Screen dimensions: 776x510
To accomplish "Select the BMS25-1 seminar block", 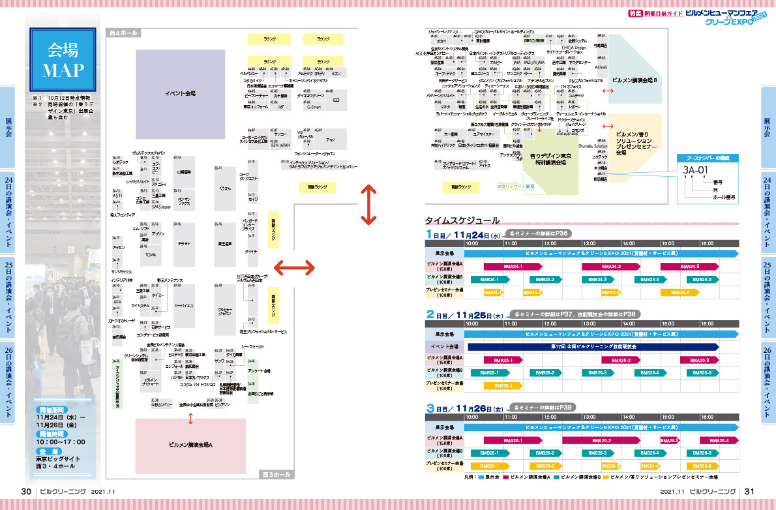I will tap(503, 385).
